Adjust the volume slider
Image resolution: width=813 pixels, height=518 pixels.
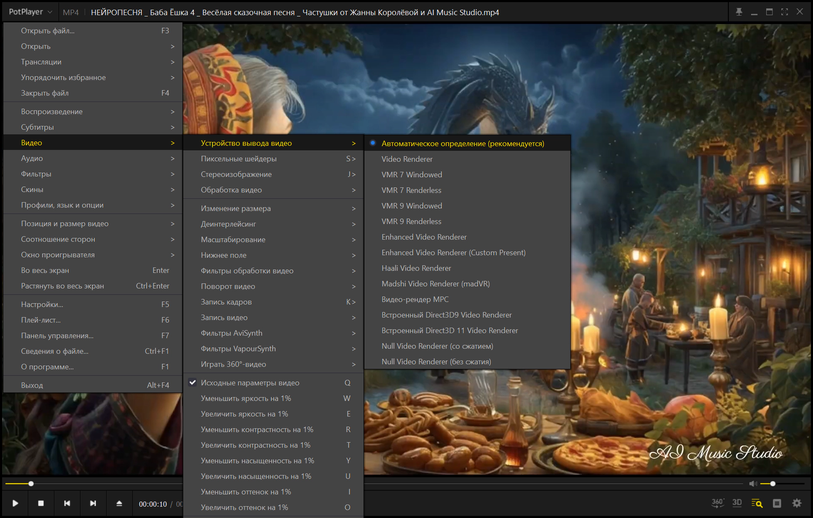pyautogui.click(x=773, y=484)
